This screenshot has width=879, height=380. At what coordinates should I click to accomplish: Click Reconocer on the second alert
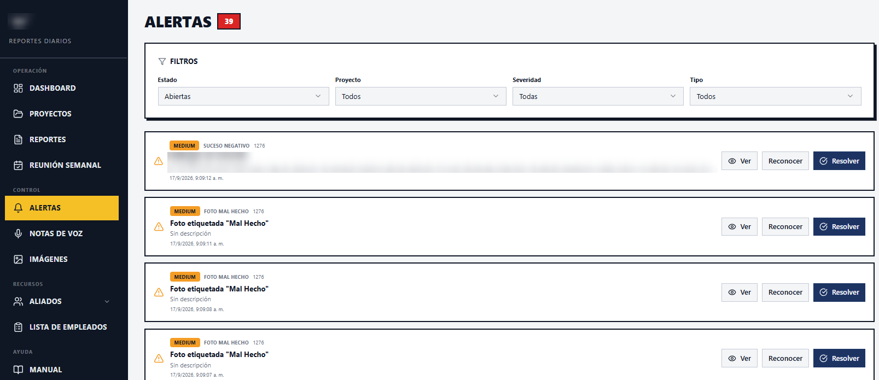[x=785, y=226]
